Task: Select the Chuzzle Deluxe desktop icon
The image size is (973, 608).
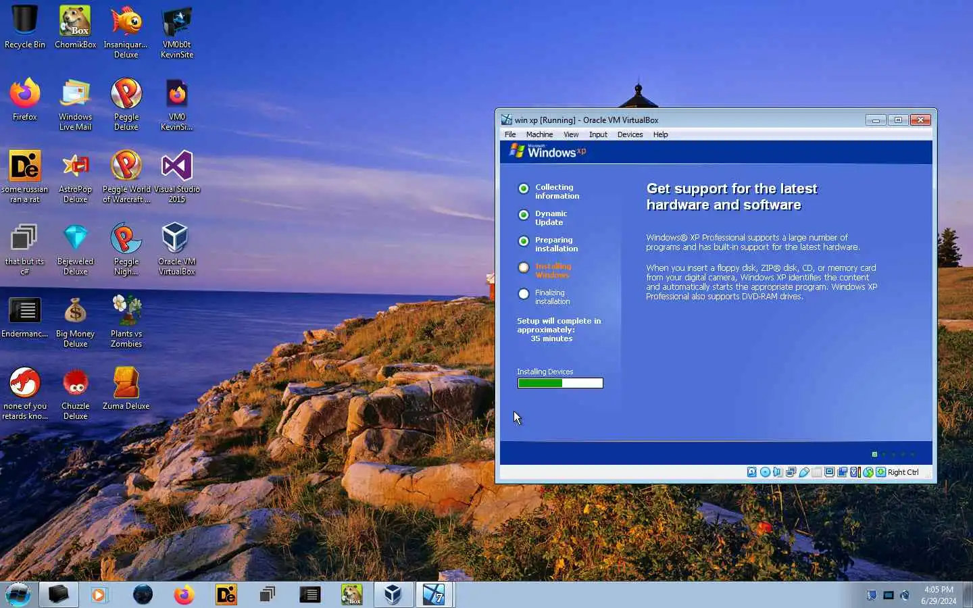Action: [x=76, y=393]
